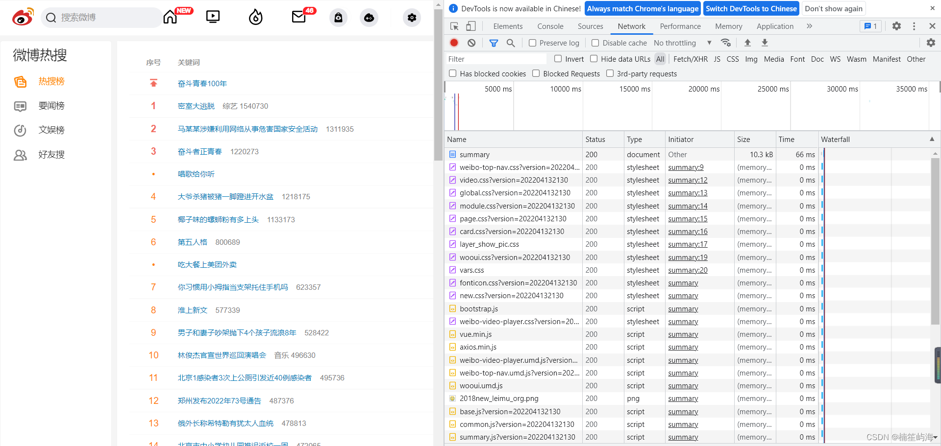Open initiator link summary:9
941x446 pixels.
click(686, 167)
